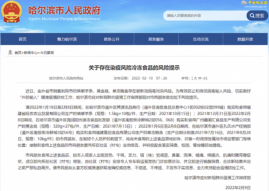The height and width of the screenshot is (191, 269).
Task: Go to 政务公开 section
Action: (x=112, y=39)
